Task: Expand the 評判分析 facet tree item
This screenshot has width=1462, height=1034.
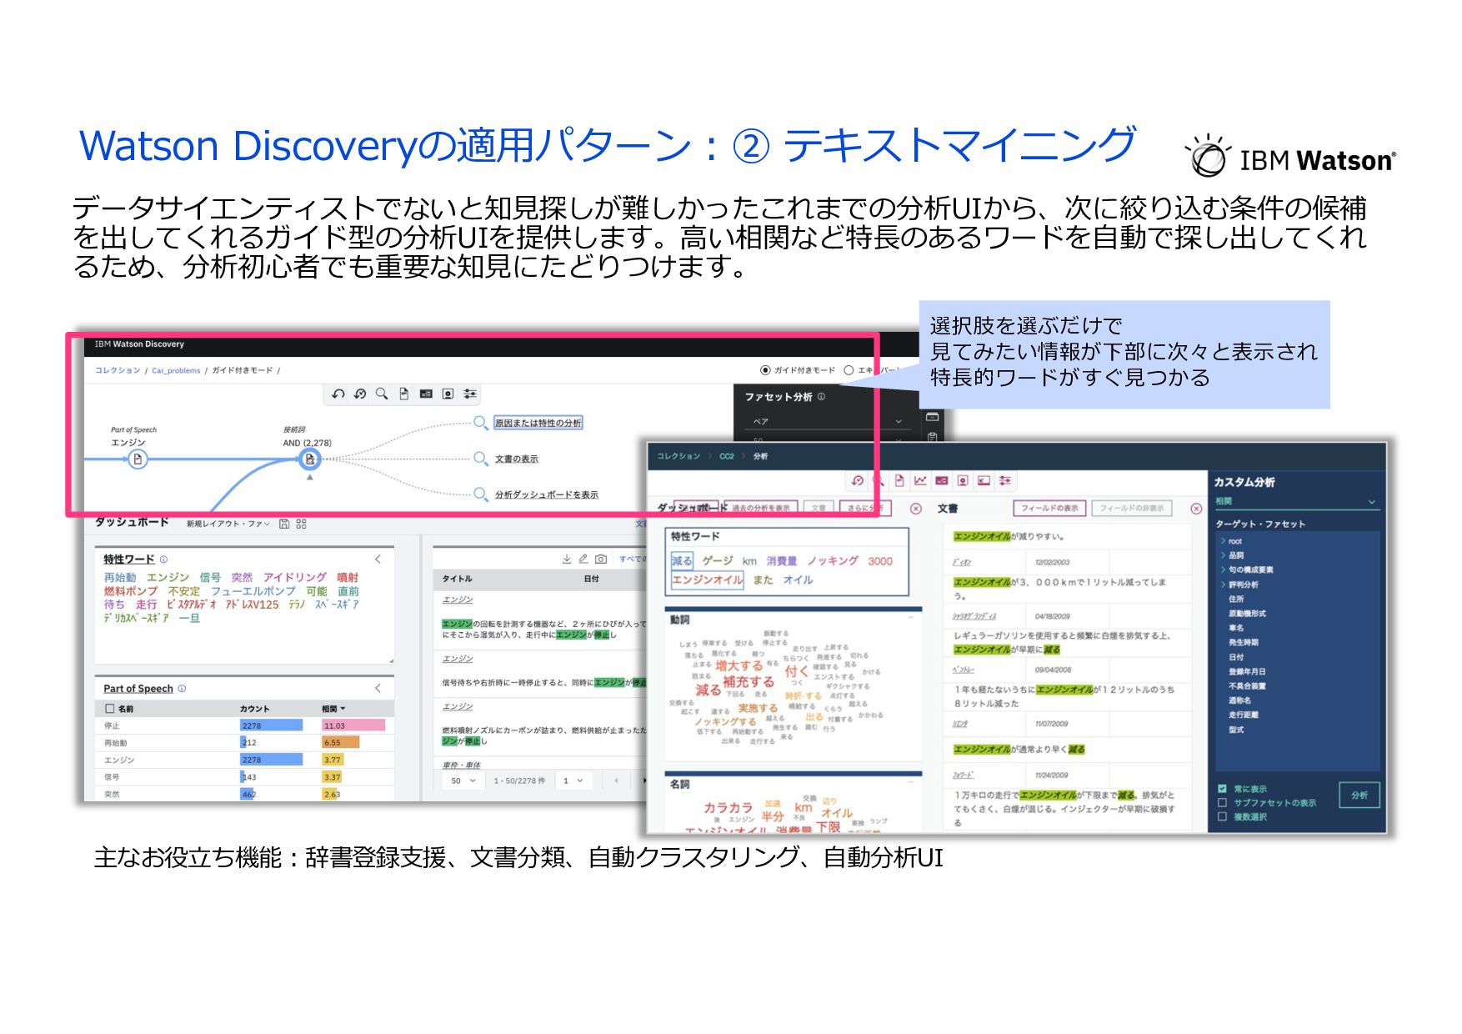Action: pyautogui.click(x=1224, y=585)
